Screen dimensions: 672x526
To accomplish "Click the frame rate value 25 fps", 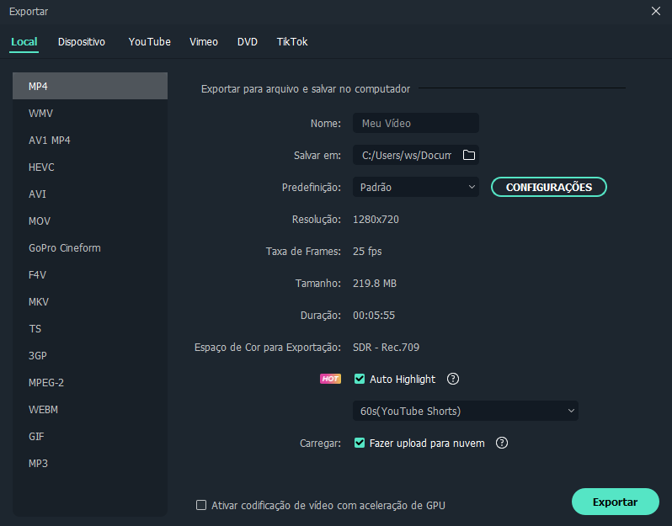I will [367, 252].
